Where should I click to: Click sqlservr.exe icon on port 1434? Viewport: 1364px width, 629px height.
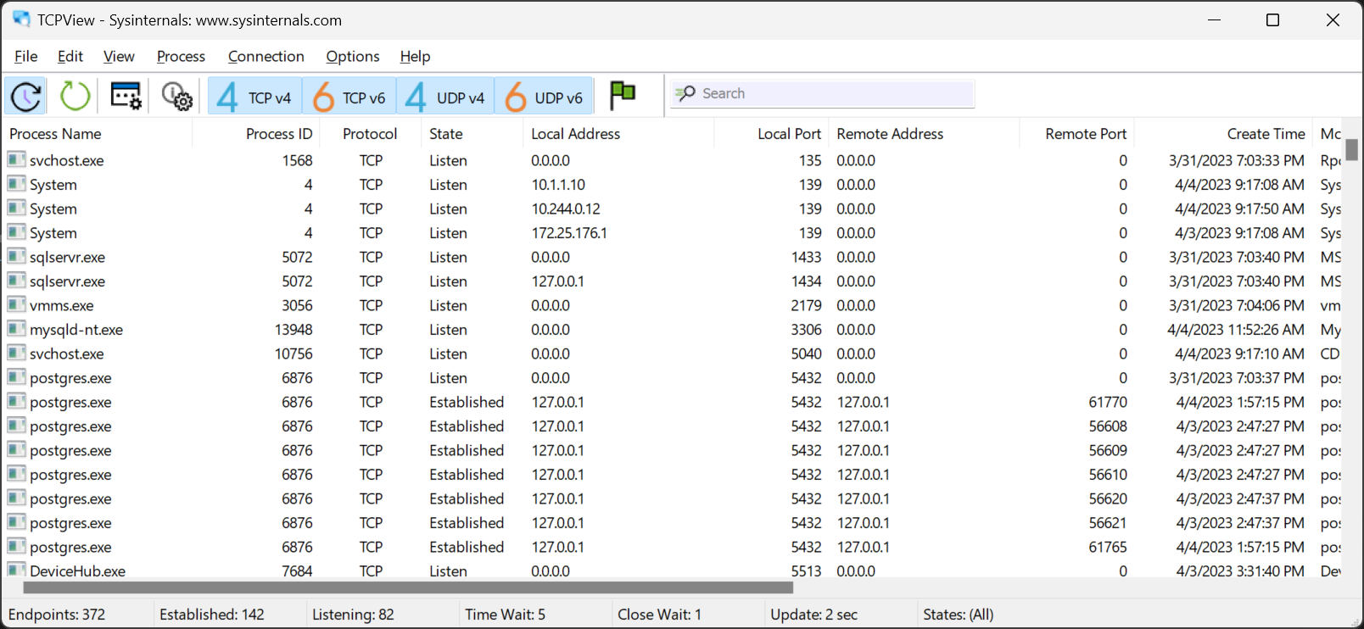tap(16, 280)
